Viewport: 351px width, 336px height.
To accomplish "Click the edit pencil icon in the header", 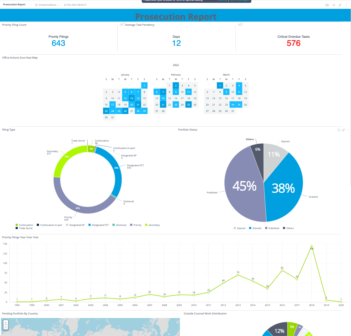I will click(340, 5).
